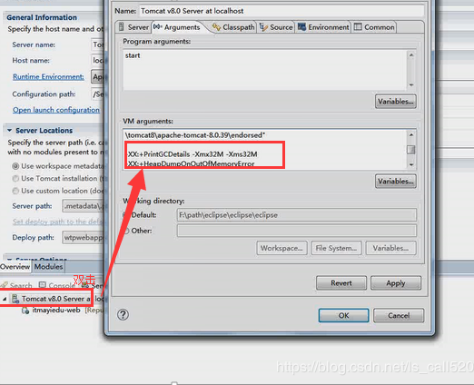
Task: Click the Arguments tab icon
Action: coord(158,27)
